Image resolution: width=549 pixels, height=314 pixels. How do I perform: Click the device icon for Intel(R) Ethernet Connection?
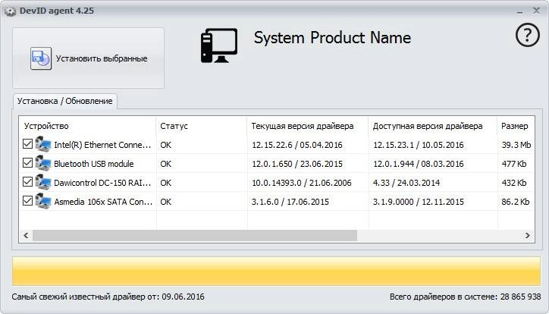click(43, 144)
